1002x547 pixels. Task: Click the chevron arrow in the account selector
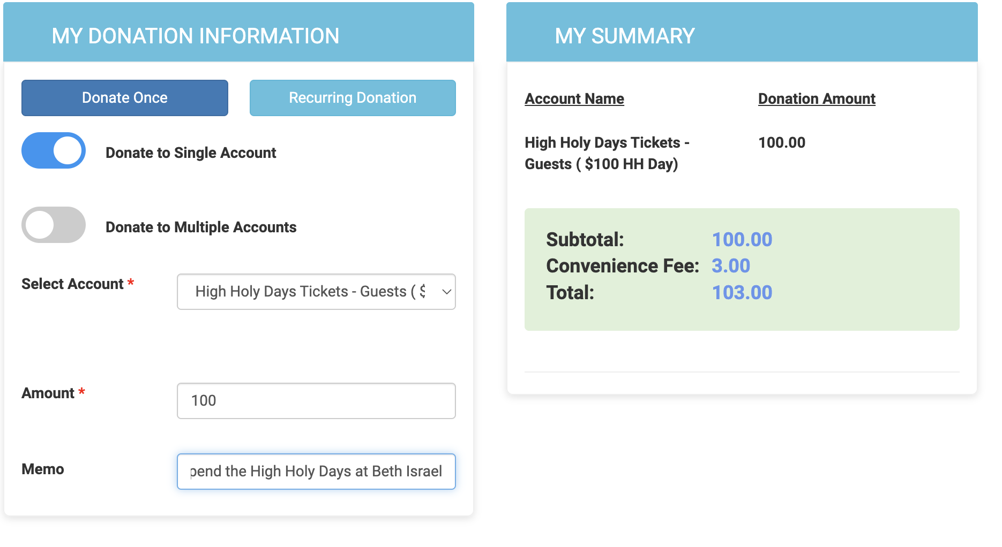pos(446,292)
